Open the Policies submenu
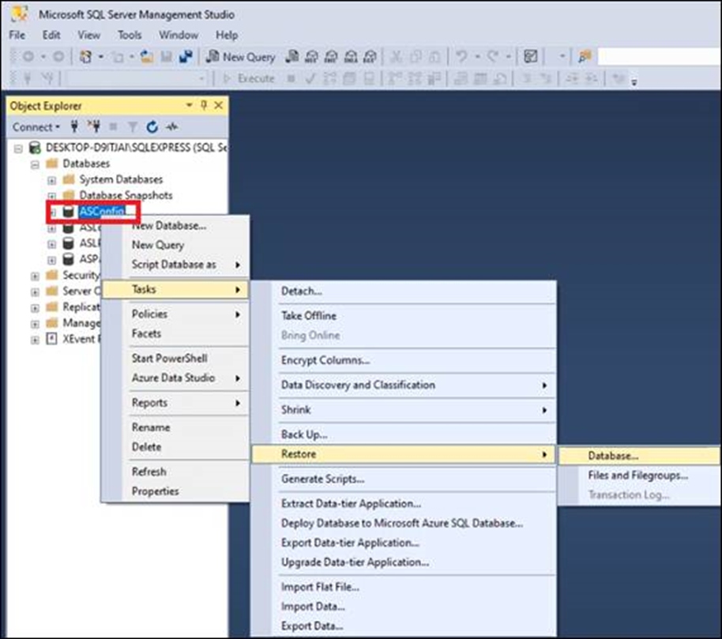Viewport: 722px width, 639px height. coord(175,314)
